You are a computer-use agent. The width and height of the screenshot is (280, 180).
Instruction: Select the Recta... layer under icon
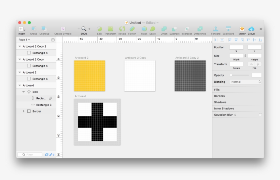[36, 98]
